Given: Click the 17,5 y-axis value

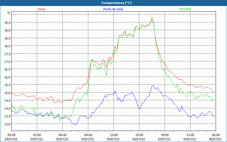Looking at the screenshot, I should click(7, 54).
